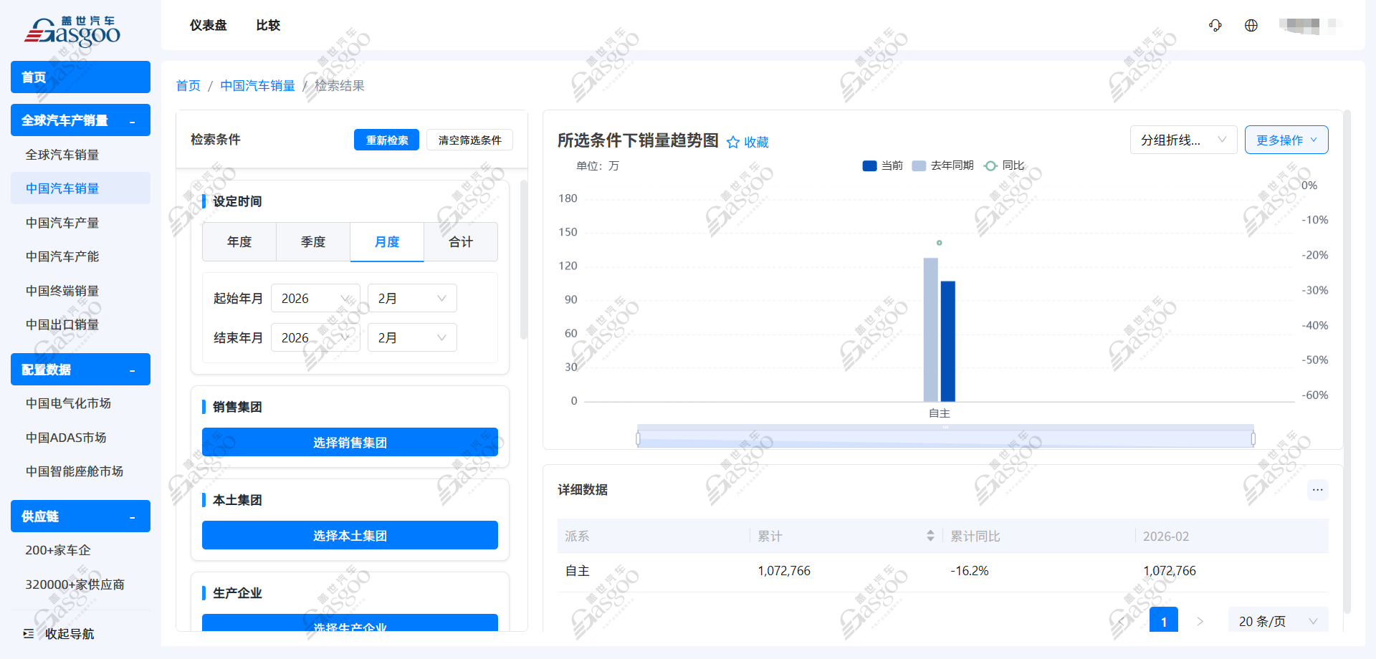Open the language globe icon
The image size is (1376, 659).
pyautogui.click(x=1251, y=26)
